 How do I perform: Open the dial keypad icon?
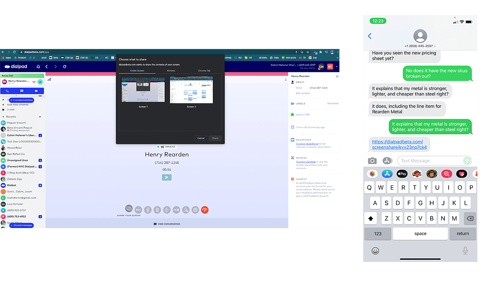(195, 210)
